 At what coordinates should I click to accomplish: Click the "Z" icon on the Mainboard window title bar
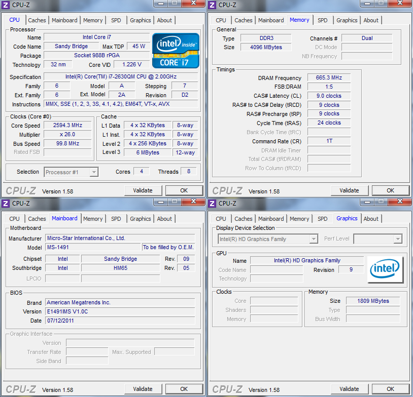tap(6, 203)
